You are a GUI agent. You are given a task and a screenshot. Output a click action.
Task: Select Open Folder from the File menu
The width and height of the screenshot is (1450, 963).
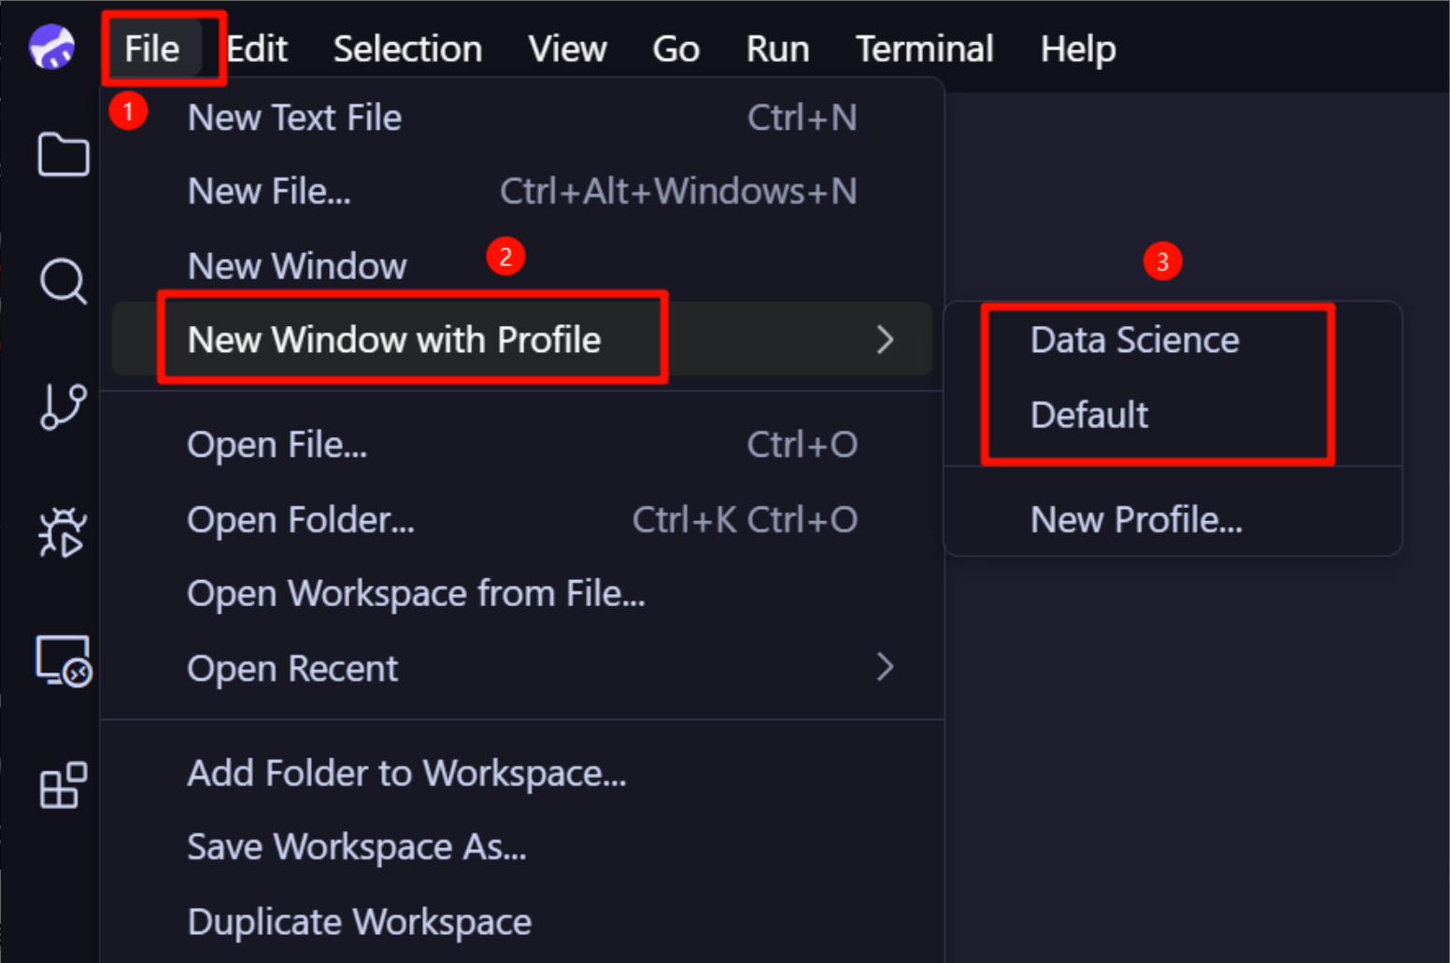(301, 519)
